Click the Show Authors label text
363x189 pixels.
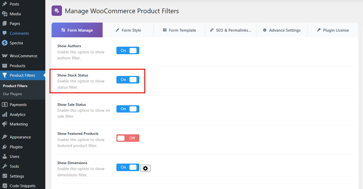(69, 46)
